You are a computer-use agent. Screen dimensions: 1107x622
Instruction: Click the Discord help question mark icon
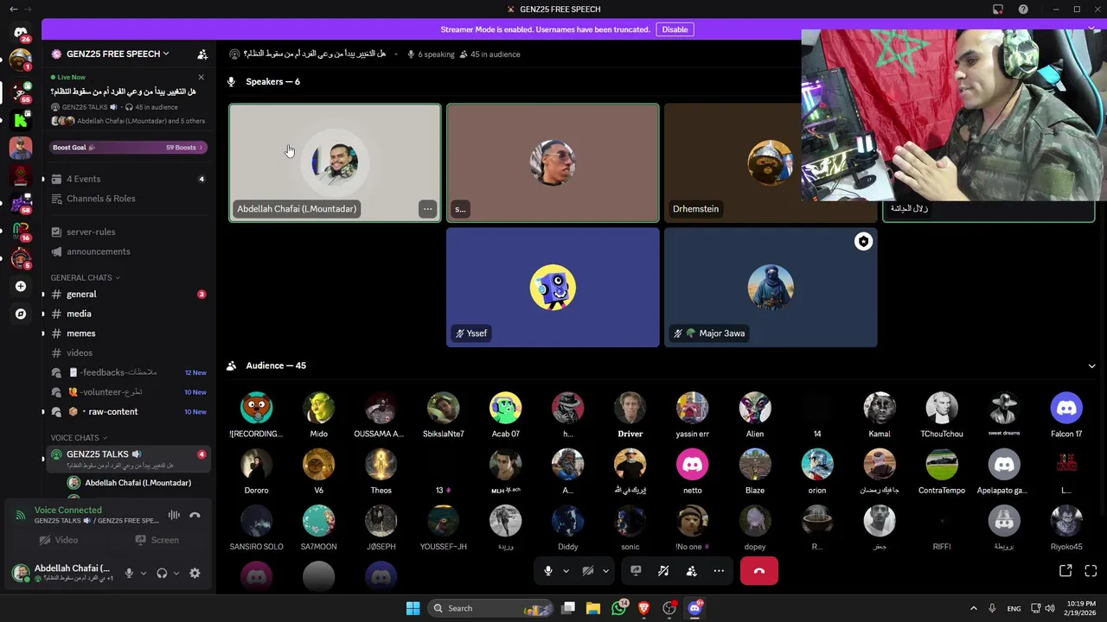pos(1023,10)
